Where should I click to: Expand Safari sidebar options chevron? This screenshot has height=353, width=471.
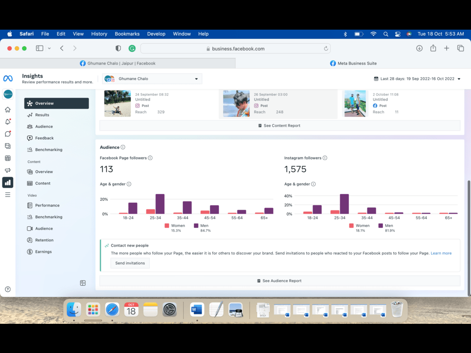[49, 48]
